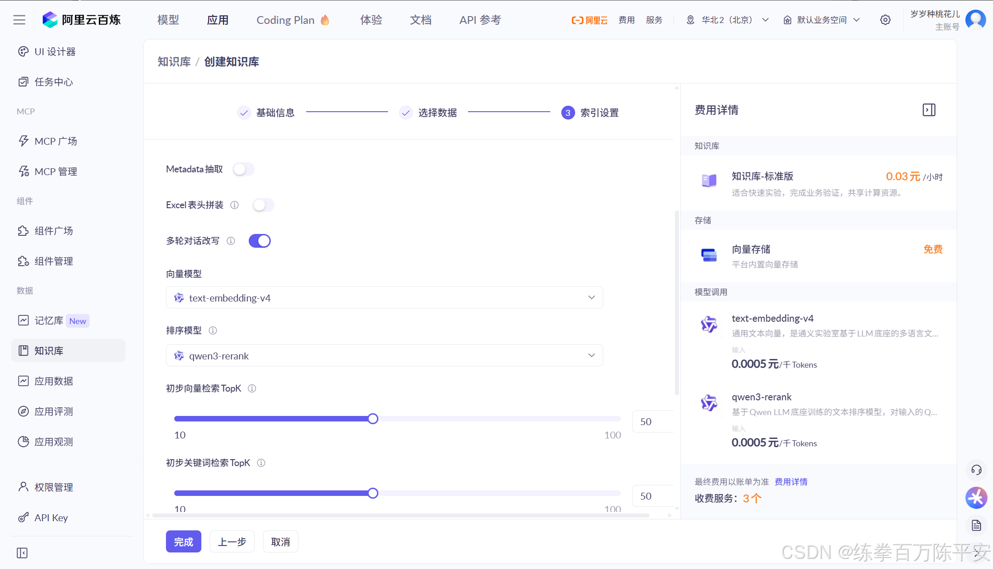The image size is (993, 569).
Task: Click info icon next to 排序模型
Action: (213, 330)
